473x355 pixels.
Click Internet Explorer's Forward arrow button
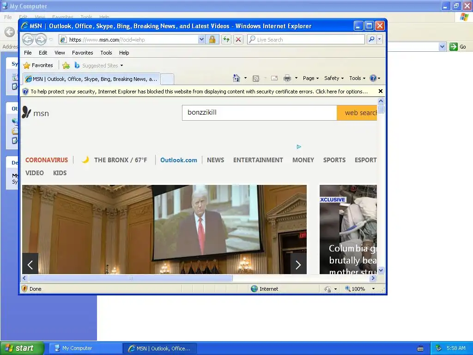point(41,39)
